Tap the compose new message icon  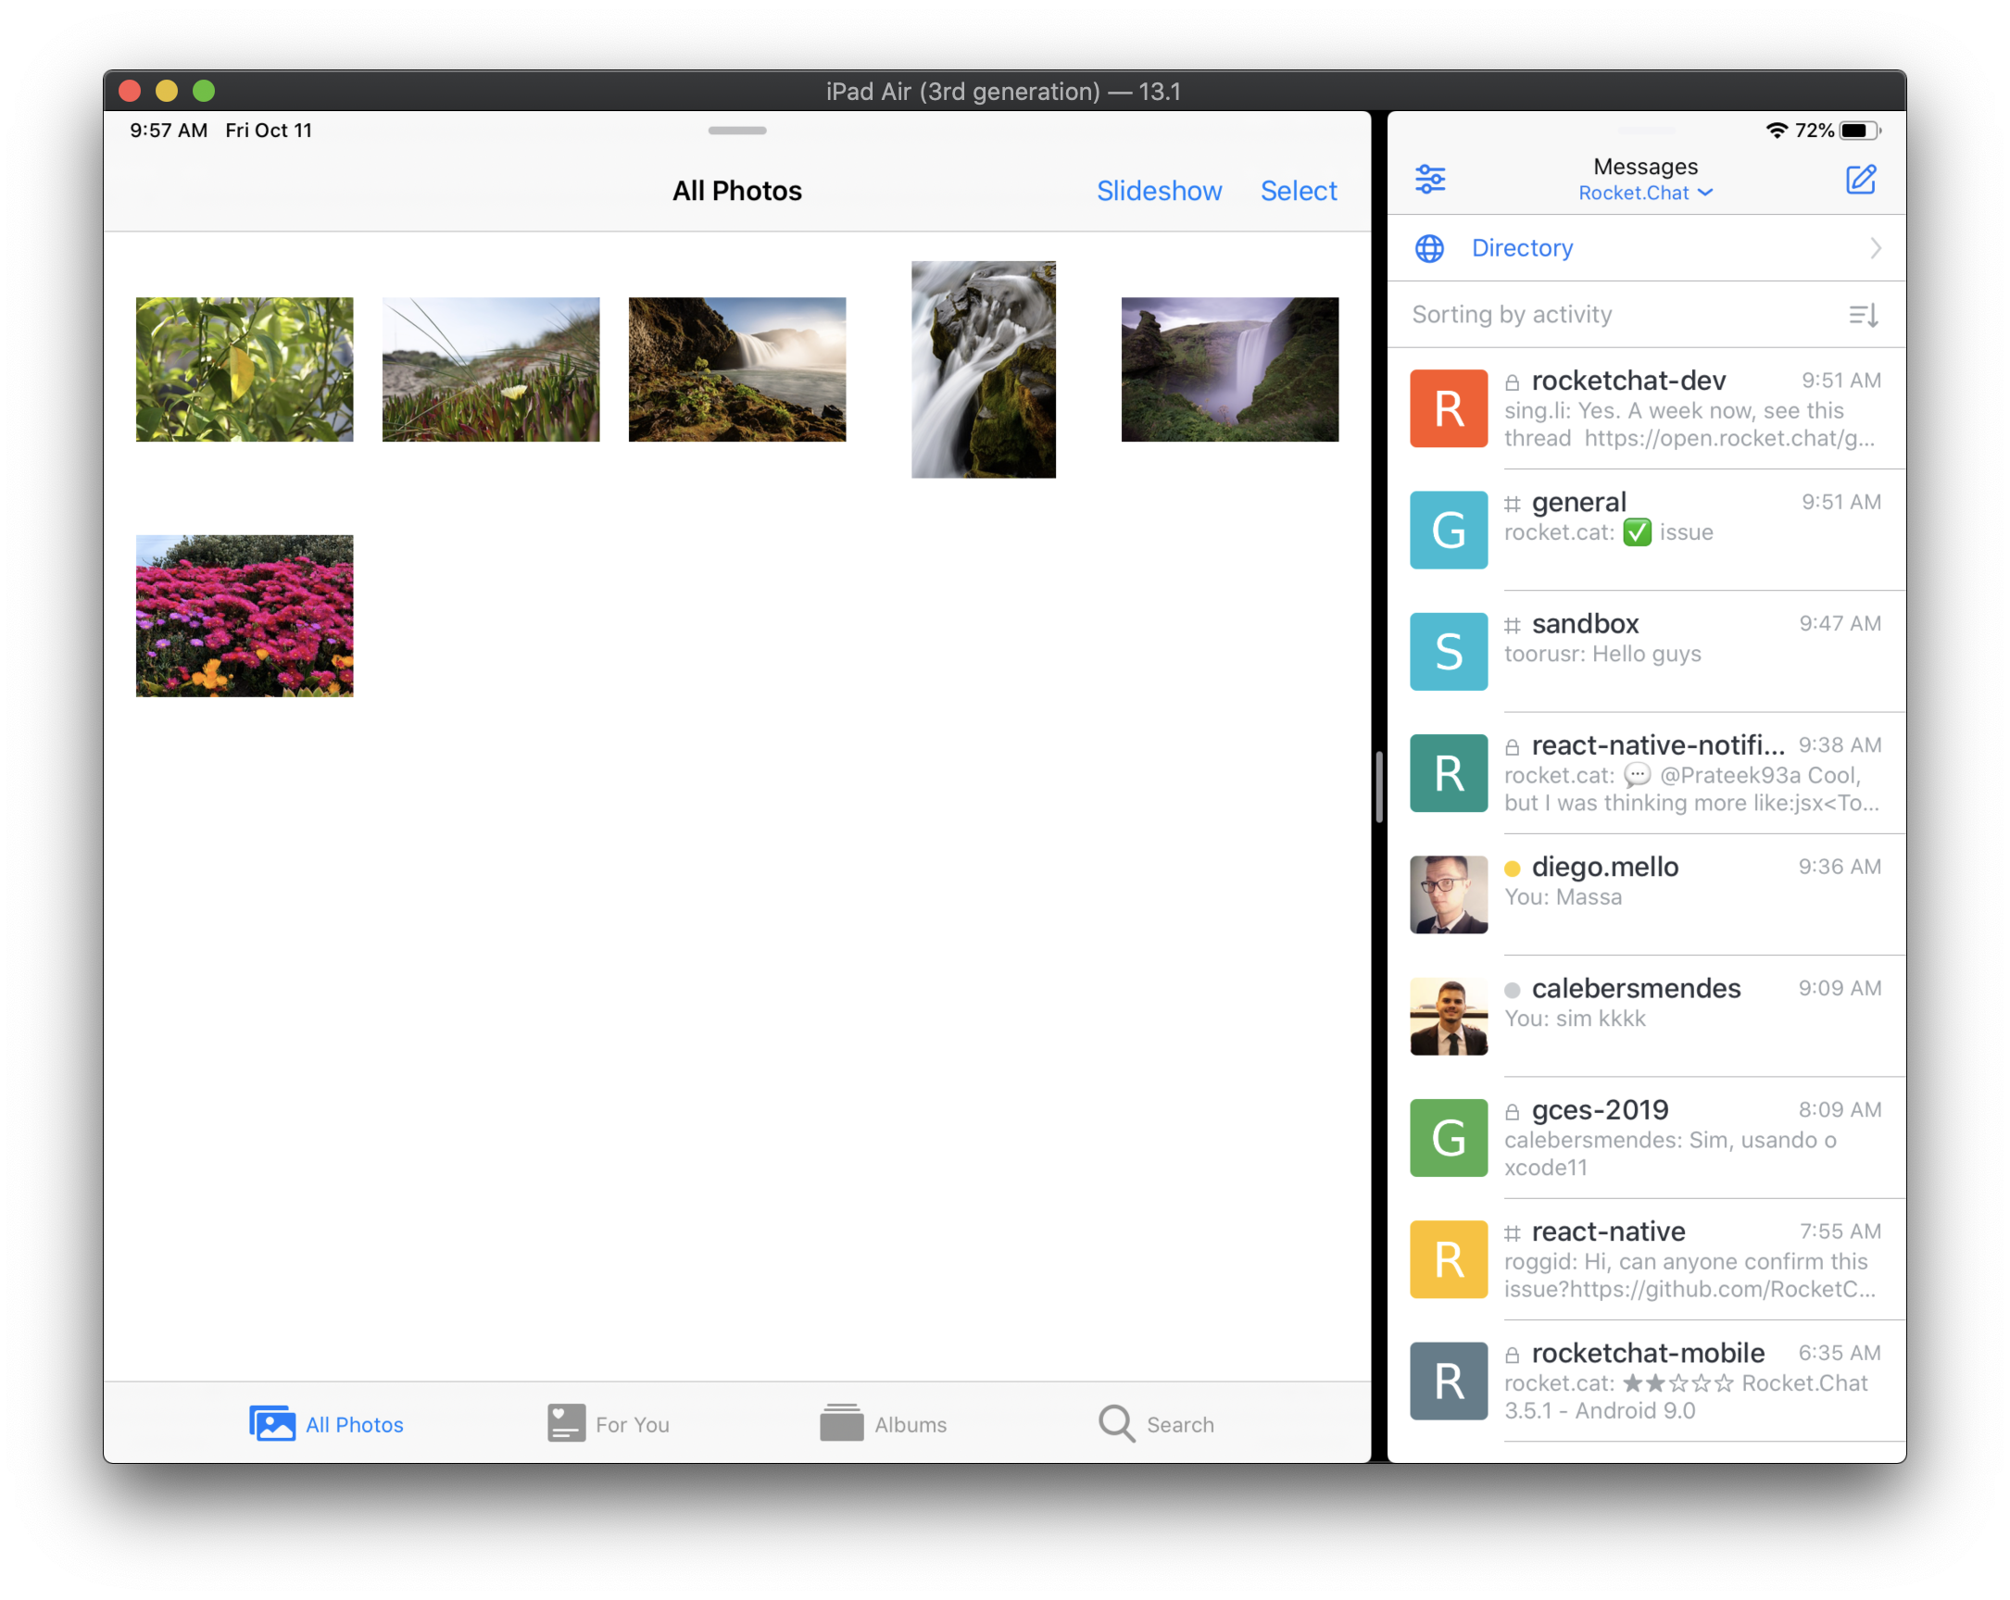1860,179
